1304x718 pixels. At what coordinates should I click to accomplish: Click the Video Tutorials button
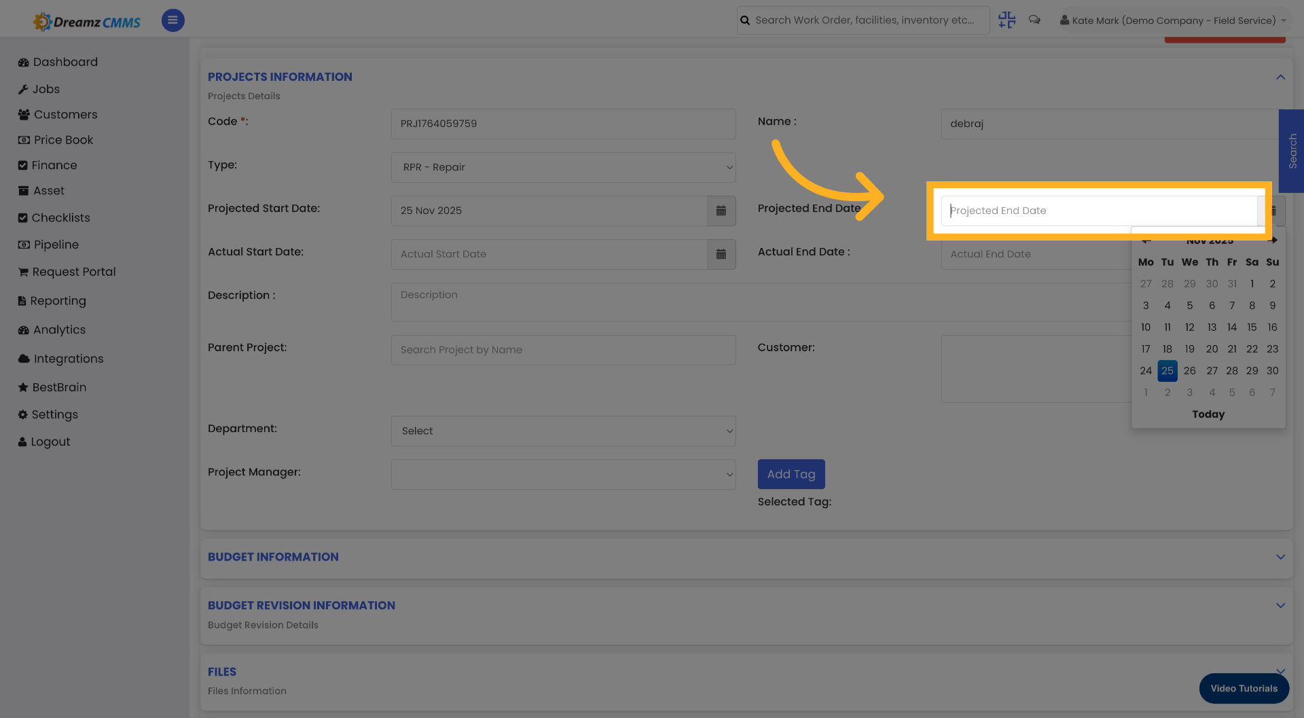coord(1244,688)
